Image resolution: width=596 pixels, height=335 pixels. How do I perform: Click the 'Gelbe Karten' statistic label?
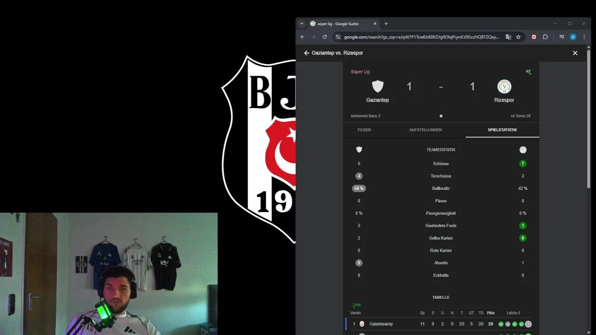[441, 238]
